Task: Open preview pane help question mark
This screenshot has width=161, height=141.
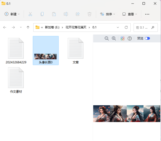Action: pyautogui.click(x=130, y=38)
